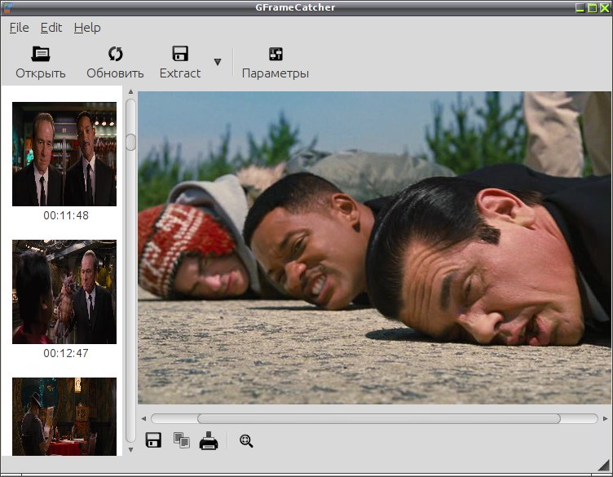Select the restaurant scene thumbnail at bottom

click(64, 417)
